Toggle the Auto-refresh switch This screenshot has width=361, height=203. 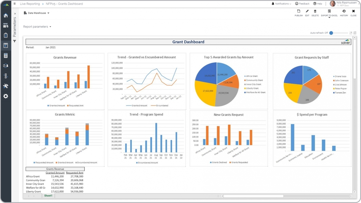(332, 33)
